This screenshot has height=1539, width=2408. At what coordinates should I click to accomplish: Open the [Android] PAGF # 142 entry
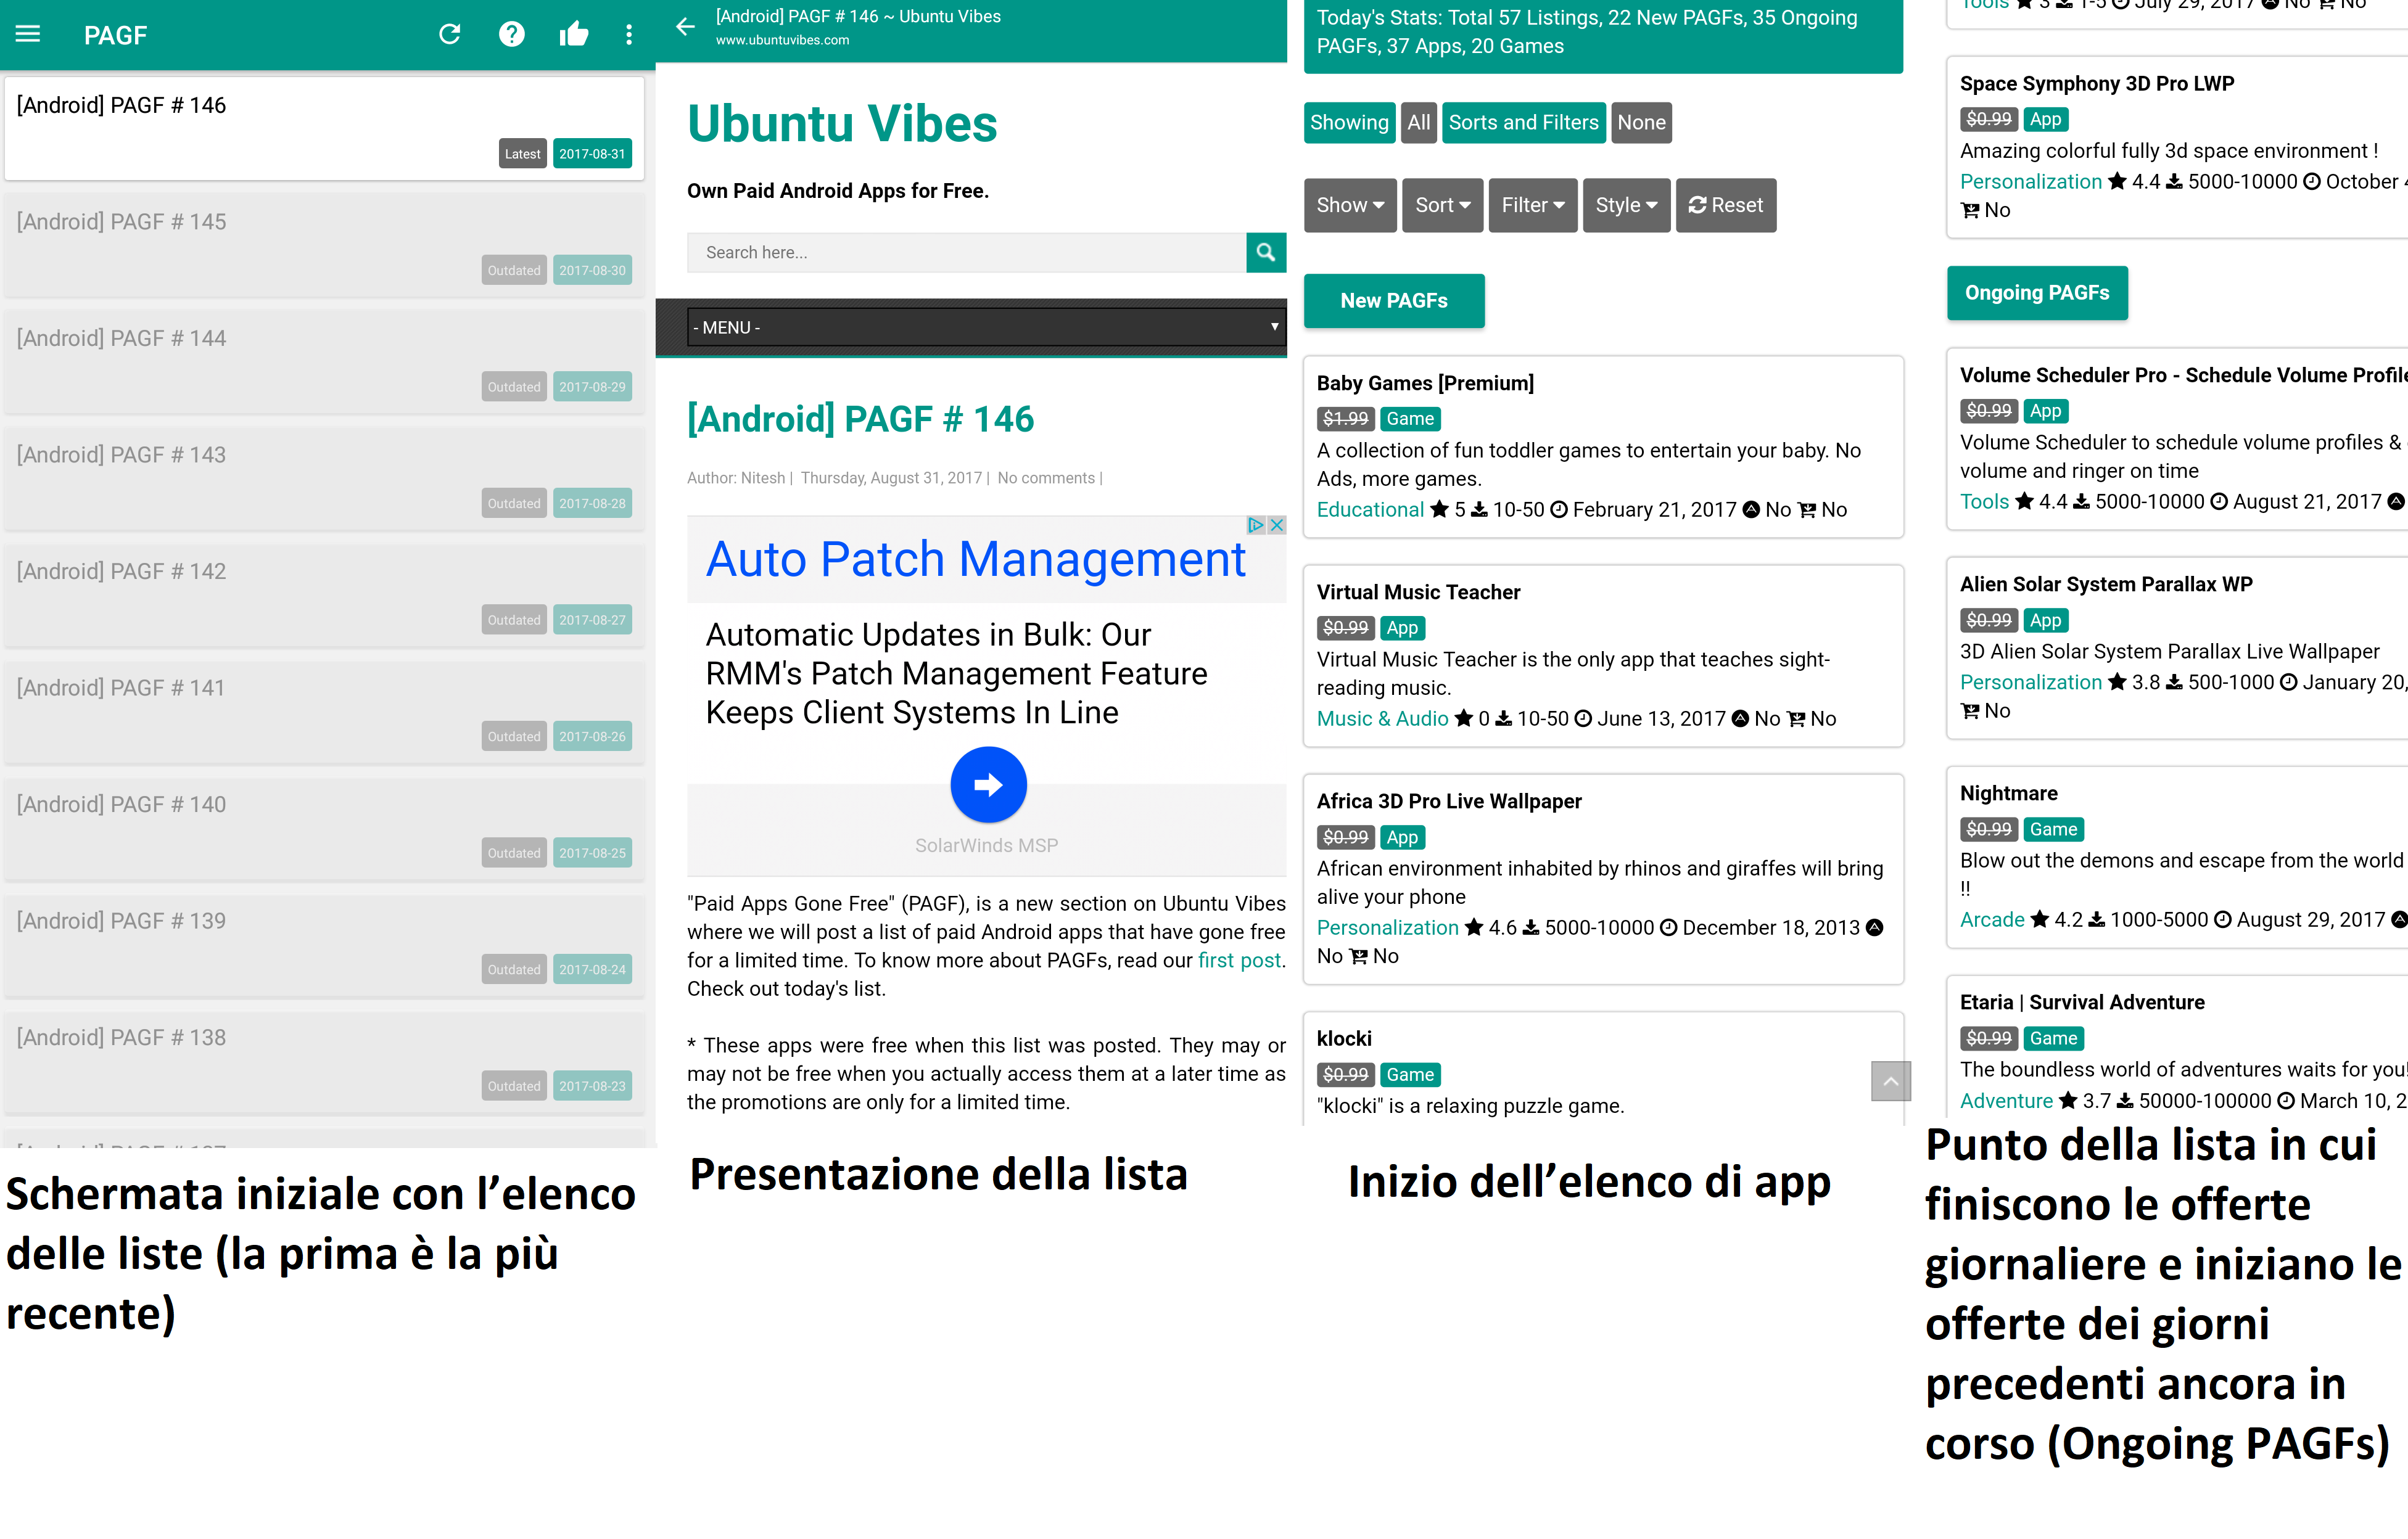click(324, 596)
